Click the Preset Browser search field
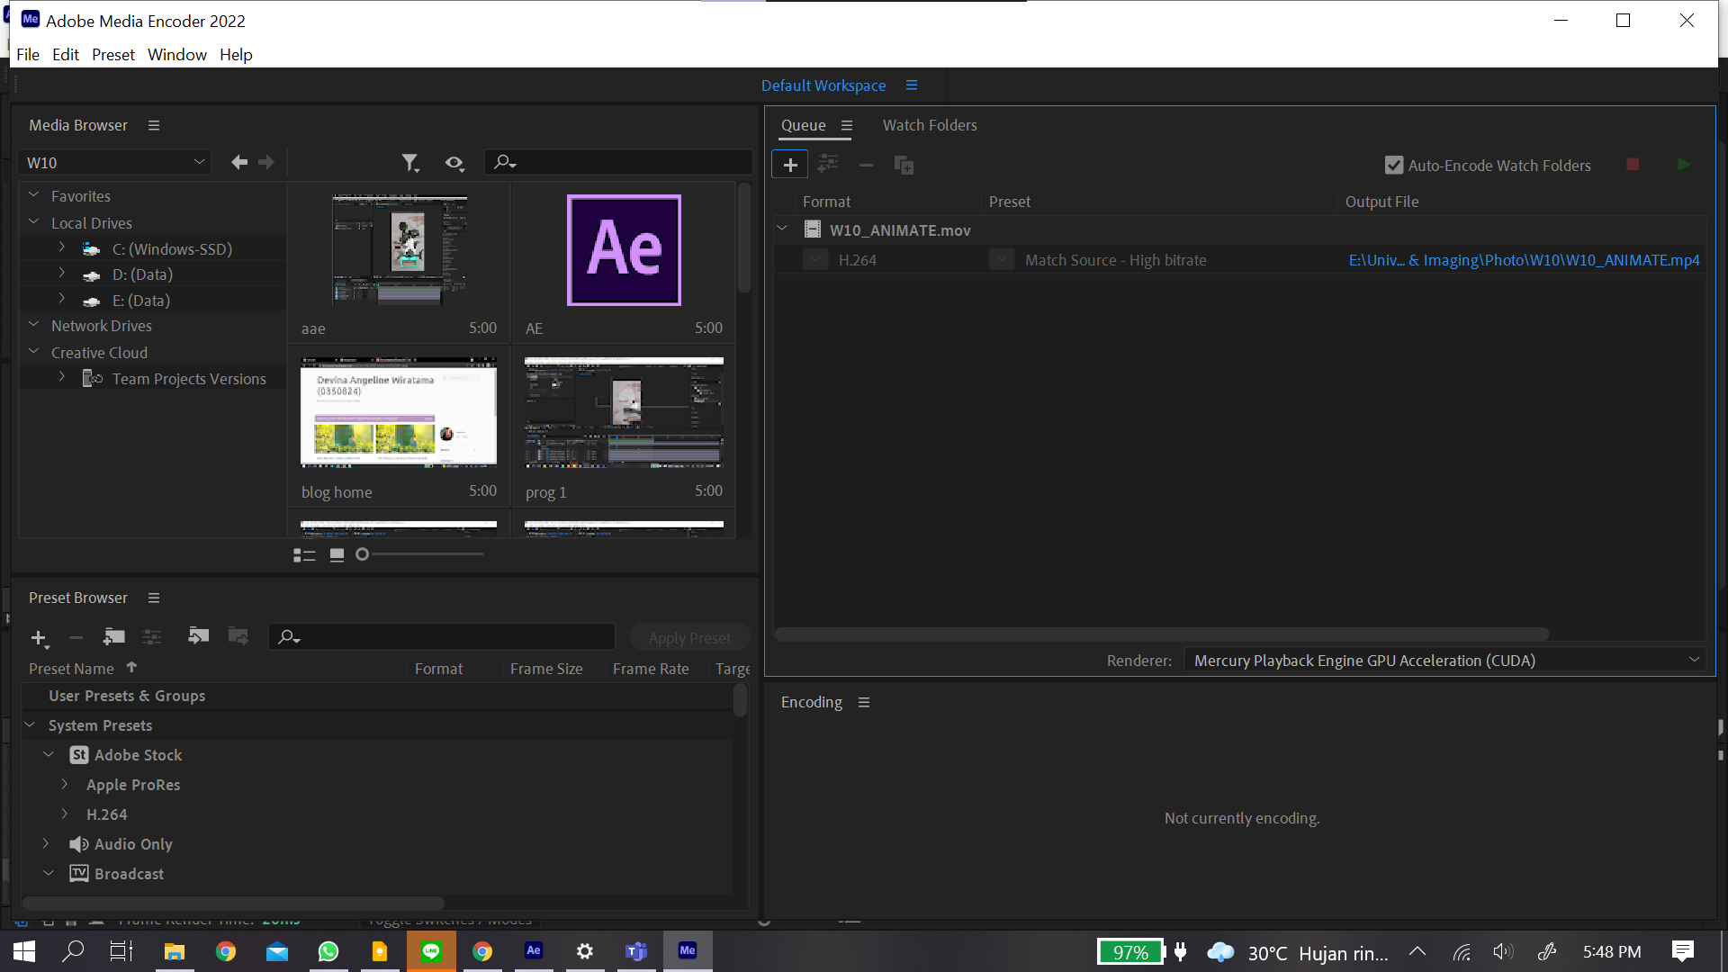This screenshot has height=972, width=1728. (x=442, y=636)
